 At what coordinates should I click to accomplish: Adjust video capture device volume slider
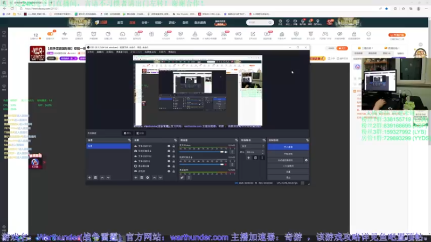coord(201,165)
